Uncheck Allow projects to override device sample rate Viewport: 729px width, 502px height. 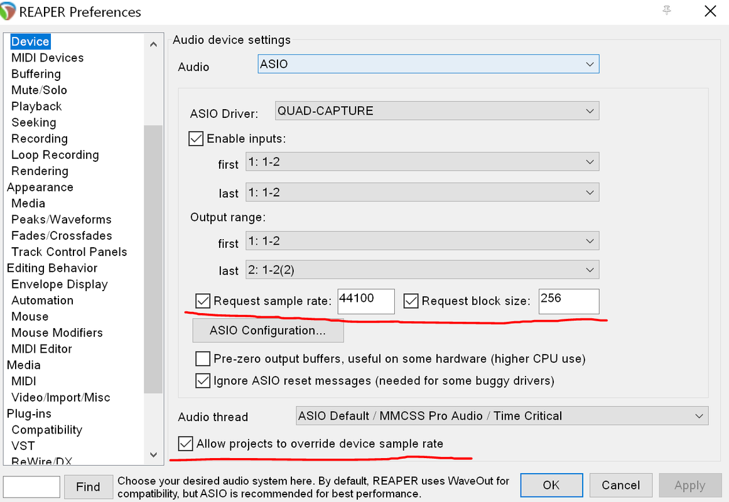pos(185,444)
